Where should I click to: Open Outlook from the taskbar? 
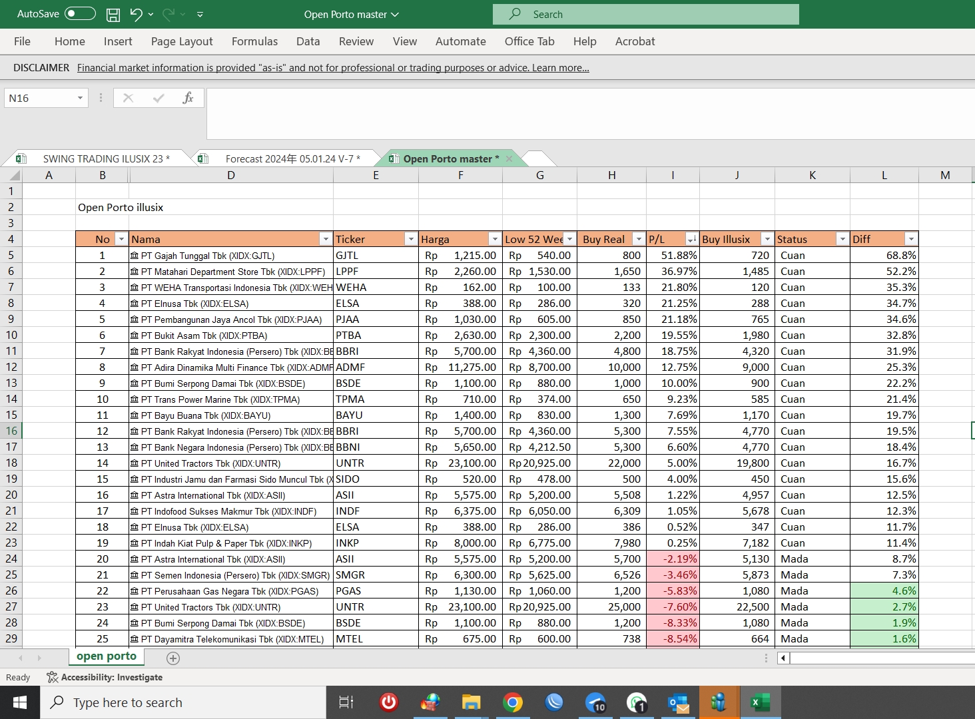pos(678,702)
